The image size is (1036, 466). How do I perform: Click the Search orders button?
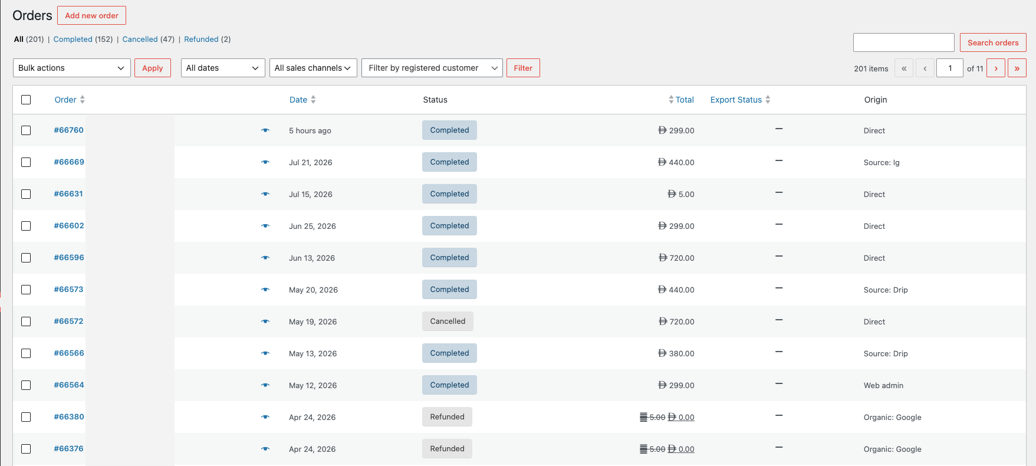pyautogui.click(x=993, y=42)
